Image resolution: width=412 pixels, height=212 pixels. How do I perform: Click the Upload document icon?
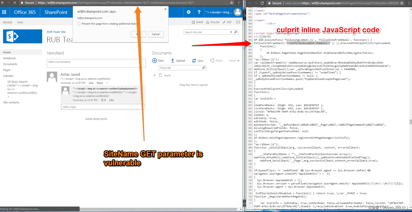173,61
